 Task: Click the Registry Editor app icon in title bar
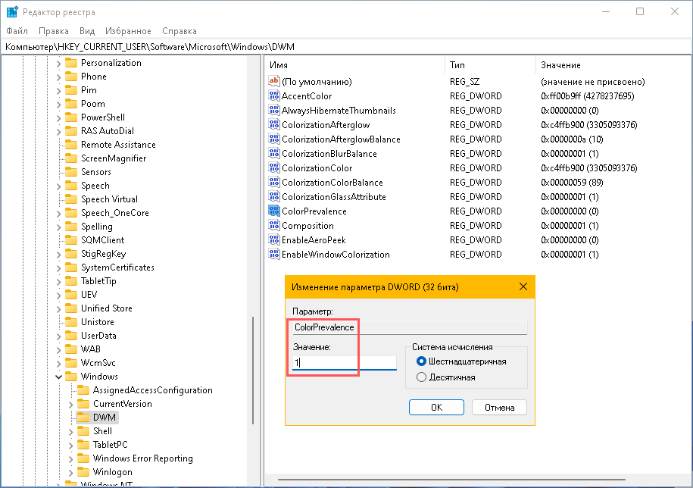[13, 12]
